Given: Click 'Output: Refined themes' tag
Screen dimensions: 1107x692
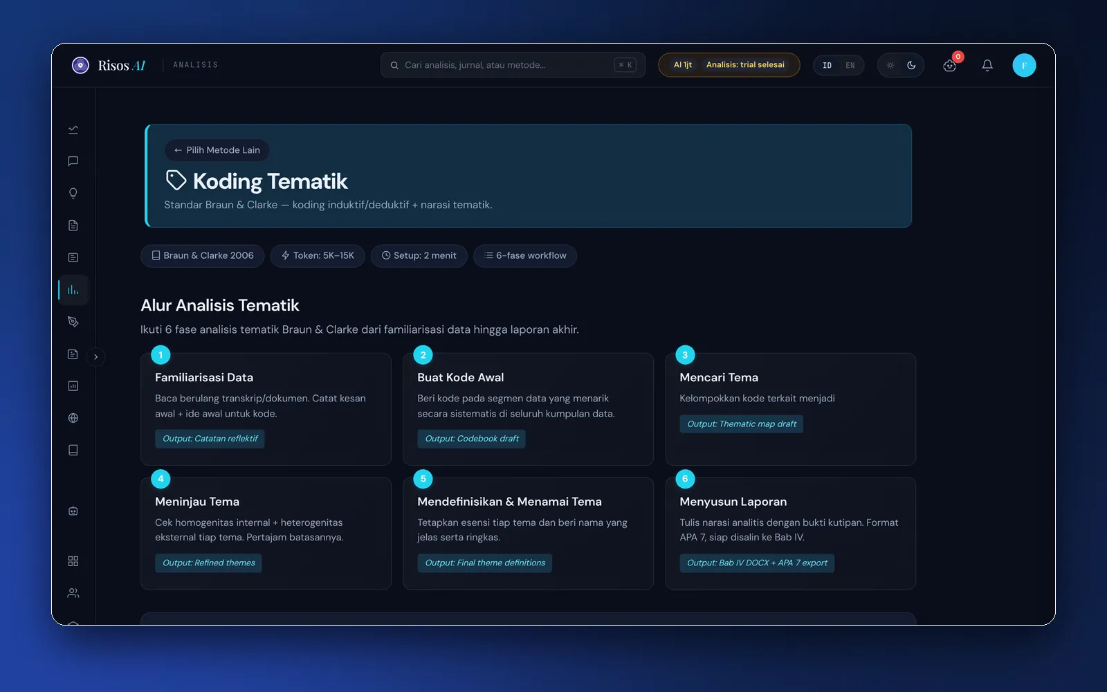Looking at the screenshot, I should 208,563.
